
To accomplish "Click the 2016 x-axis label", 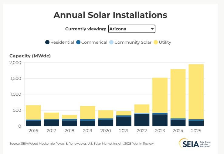I will 33,131.
